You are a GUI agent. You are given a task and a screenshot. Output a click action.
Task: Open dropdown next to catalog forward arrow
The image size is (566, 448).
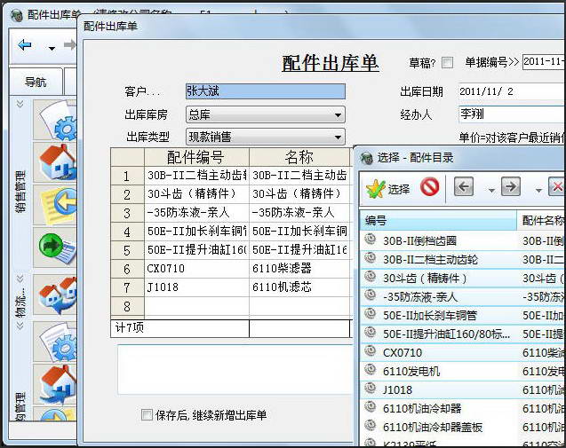[x=538, y=191]
